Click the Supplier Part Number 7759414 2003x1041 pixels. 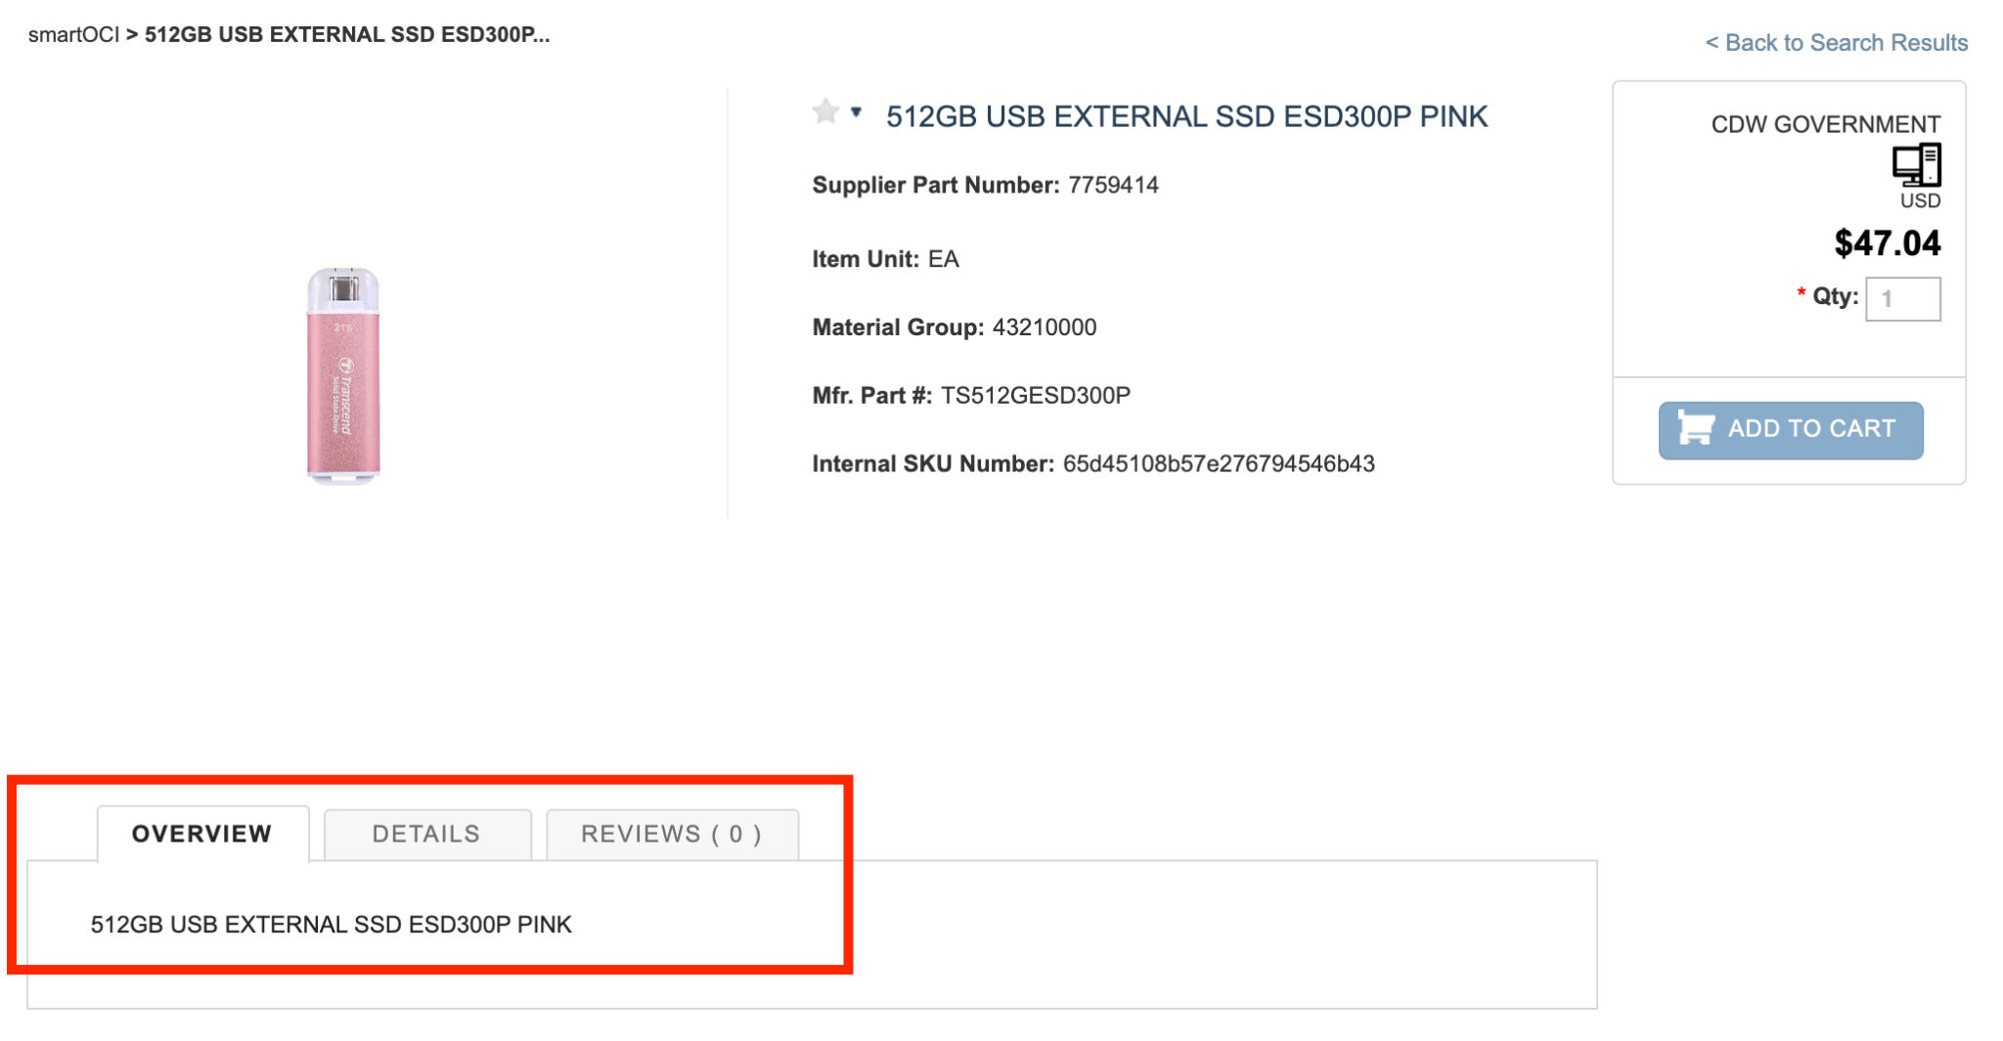(x=1113, y=186)
